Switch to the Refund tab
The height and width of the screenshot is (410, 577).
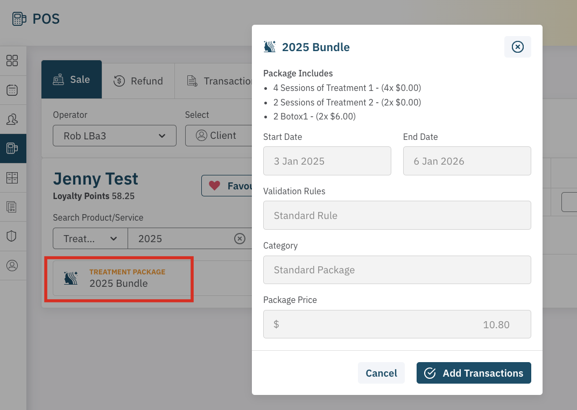pyautogui.click(x=138, y=81)
